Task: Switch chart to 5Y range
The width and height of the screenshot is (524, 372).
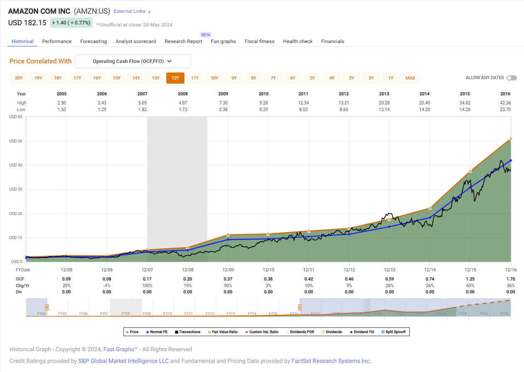Action: [313, 78]
